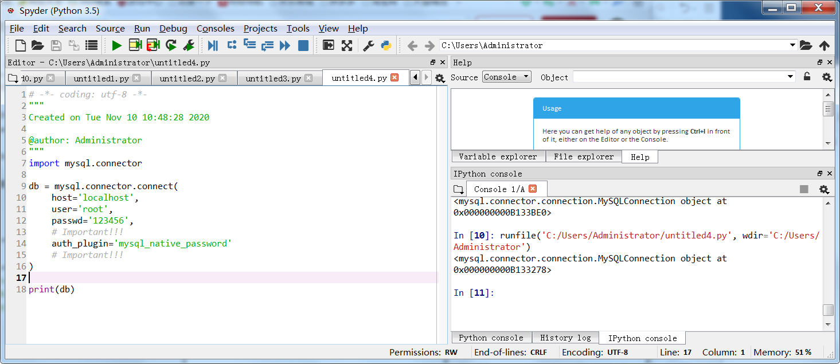Viewport: 840px width, 364px height.
Task: Run current cell from the toolbar
Action: pyautogui.click(x=135, y=45)
